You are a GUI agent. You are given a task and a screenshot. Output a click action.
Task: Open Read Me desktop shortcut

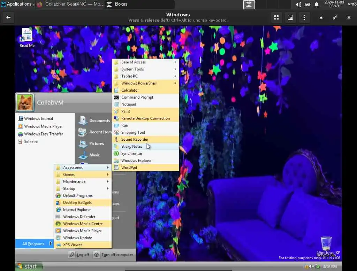pos(27,38)
